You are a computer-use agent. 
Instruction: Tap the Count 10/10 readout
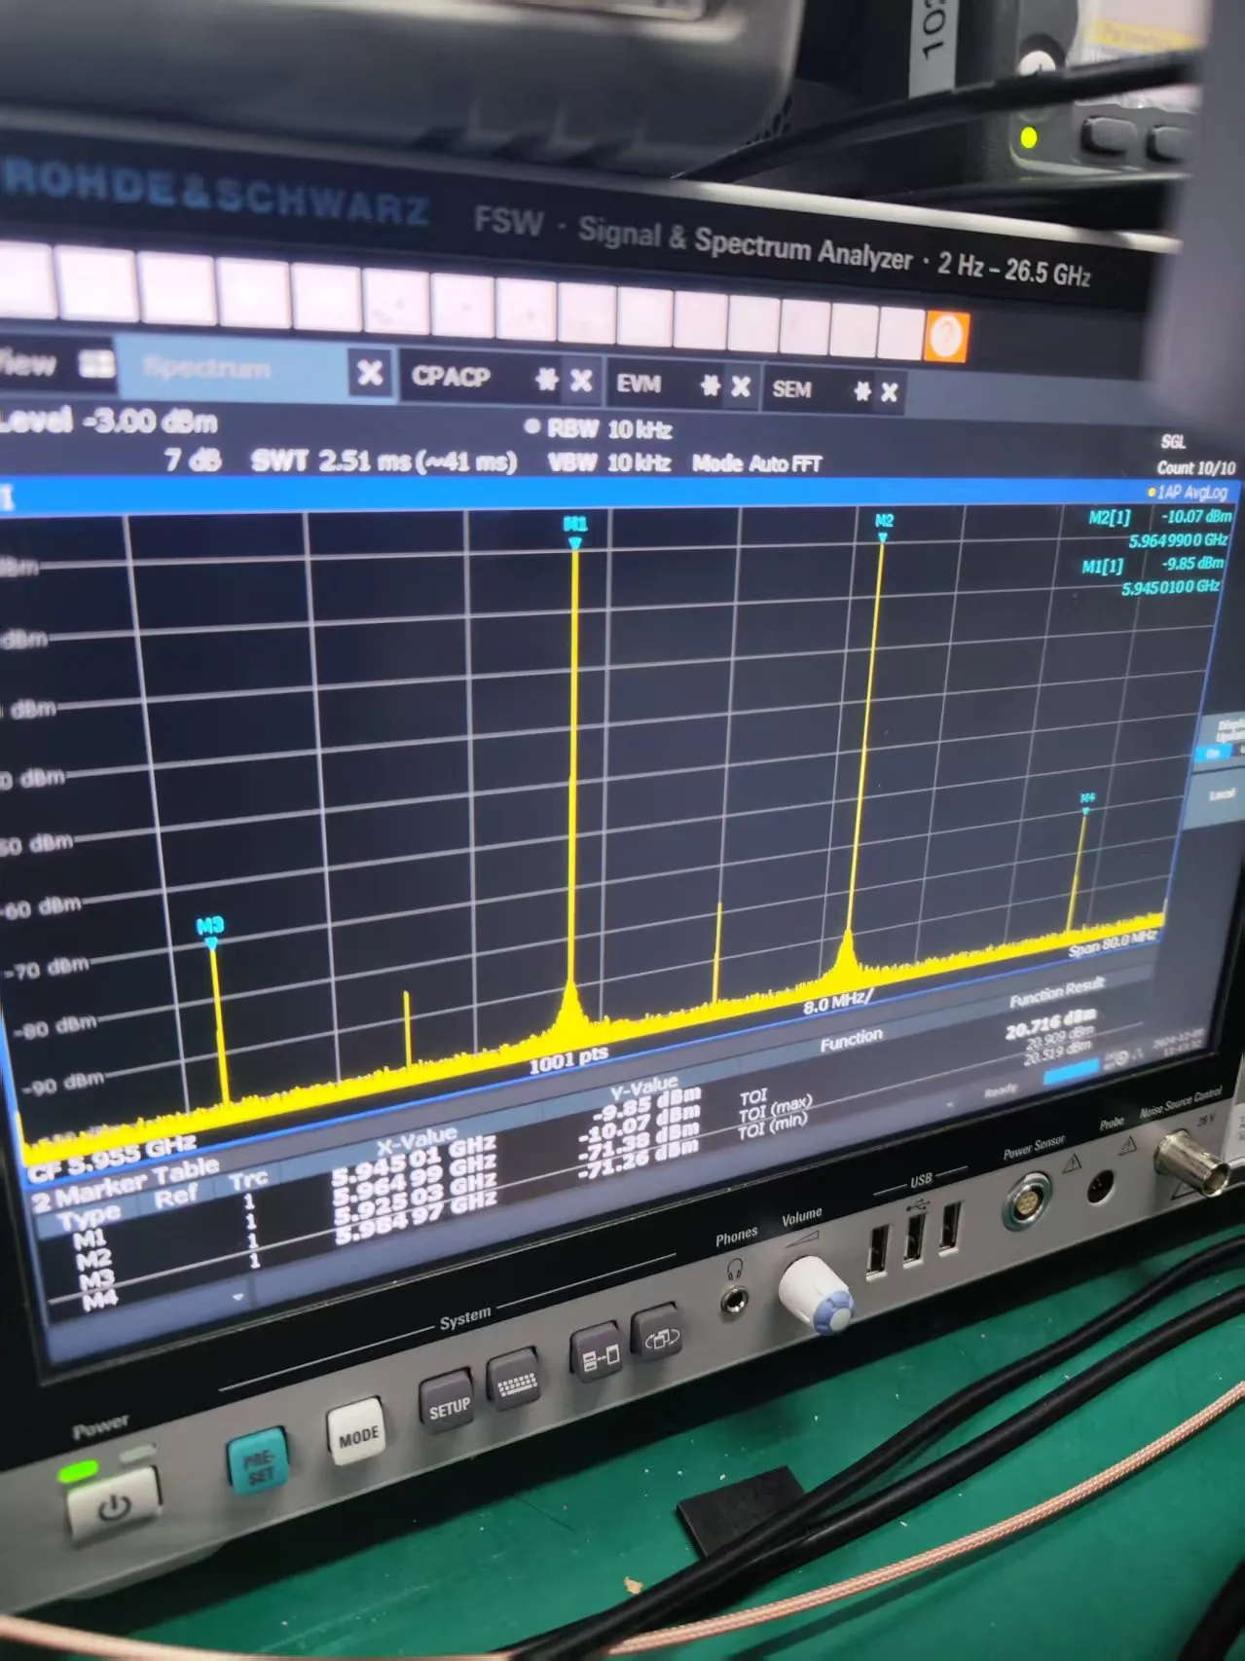[x=1195, y=467]
